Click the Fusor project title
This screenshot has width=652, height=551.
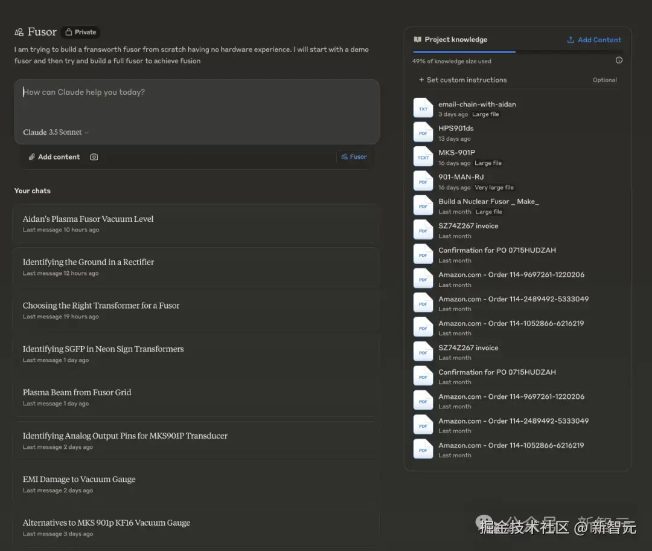[x=42, y=32]
